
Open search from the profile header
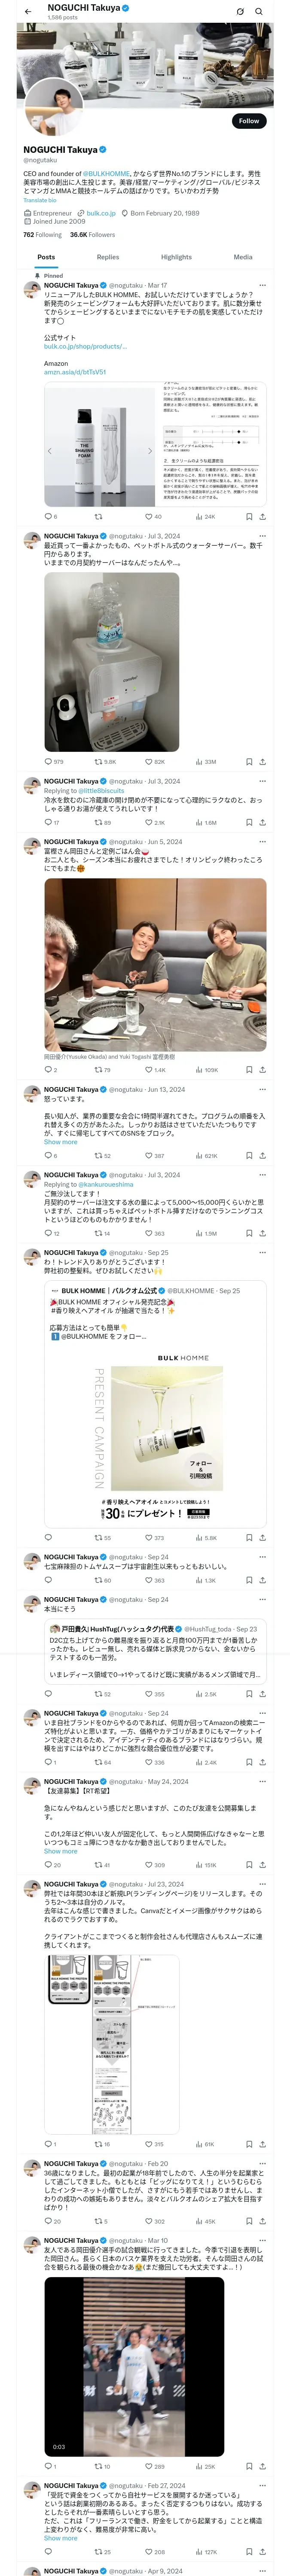pos(259,12)
